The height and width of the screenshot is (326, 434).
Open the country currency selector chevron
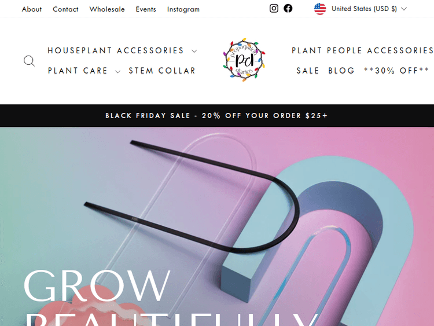tap(404, 9)
